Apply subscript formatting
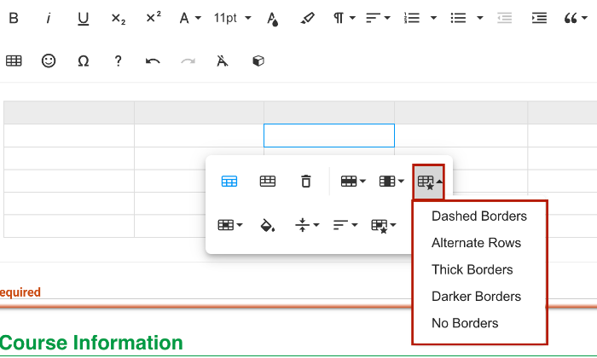This screenshot has width=597, height=358. 118,19
